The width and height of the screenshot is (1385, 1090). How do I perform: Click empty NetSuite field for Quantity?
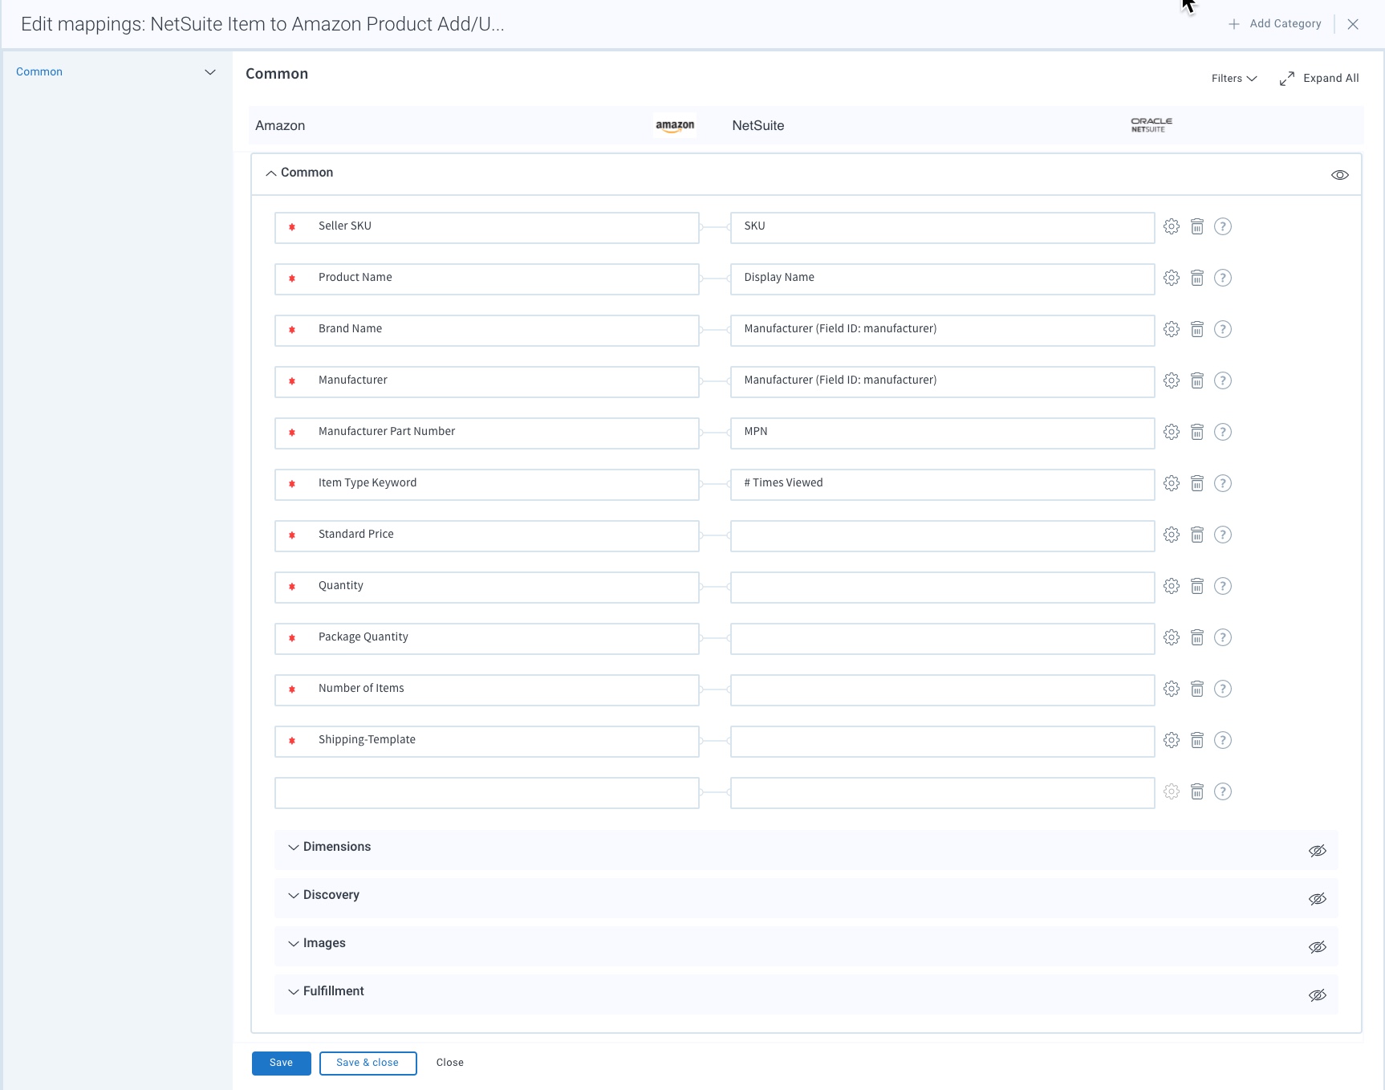[942, 588]
